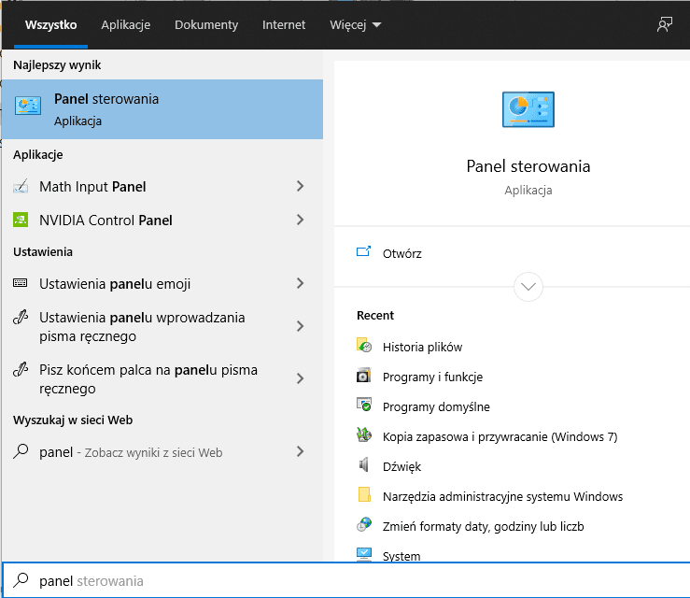The width and height of the screenshot is (690, 598).
Task: Click the pen icon beside Pisz końcem palca
Action: point(21,369)
